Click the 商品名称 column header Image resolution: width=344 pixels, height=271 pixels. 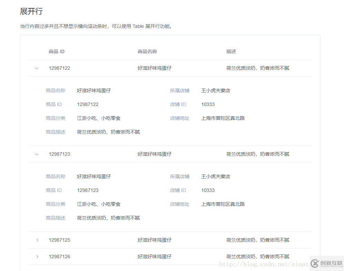pyautogui.click(x=147, y=51)
